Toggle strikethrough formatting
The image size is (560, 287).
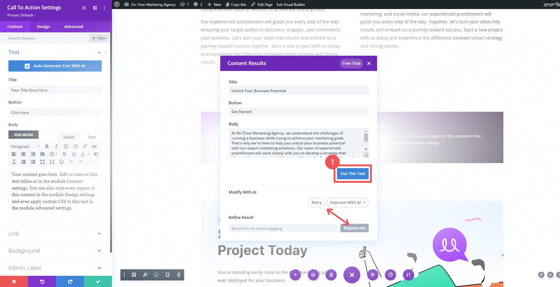[64, 154]
